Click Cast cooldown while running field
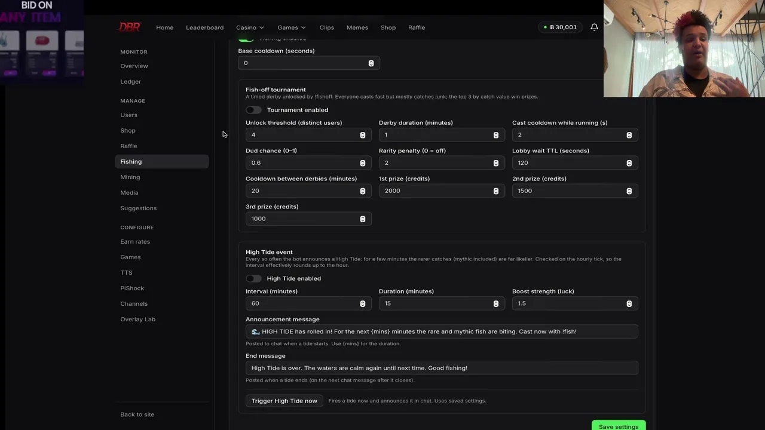Viewport: 765px width, 430px height. pos(575,135)
